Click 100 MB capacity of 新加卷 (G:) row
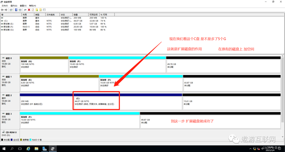285x152 pixels. coord(77,30)
